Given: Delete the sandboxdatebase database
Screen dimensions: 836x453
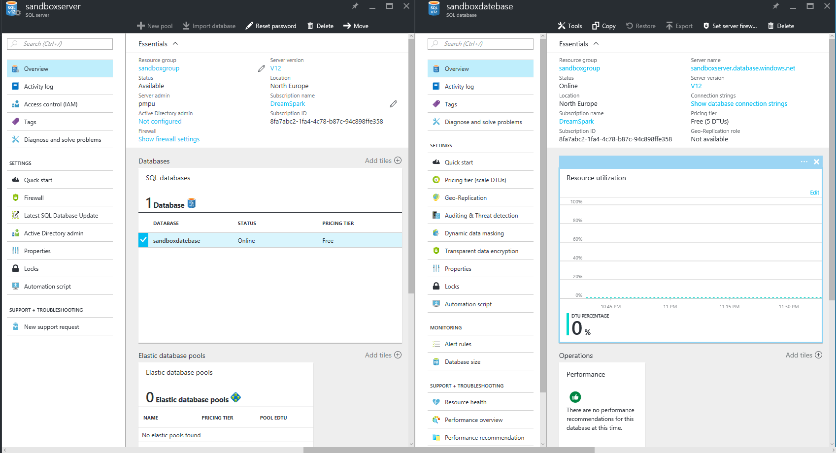Looking at the screenshot, I should [781, 26].
